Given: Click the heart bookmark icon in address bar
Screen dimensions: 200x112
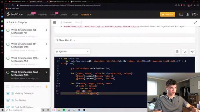Looking at the screenshot, I should tap(184, 5).
